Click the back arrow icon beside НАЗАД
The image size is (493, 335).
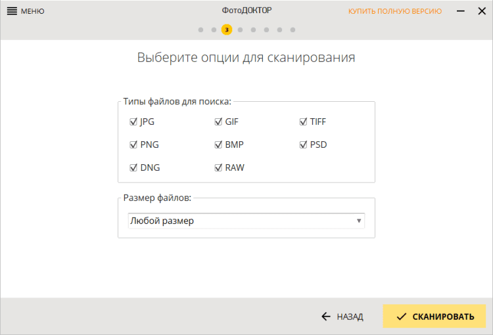326,316
